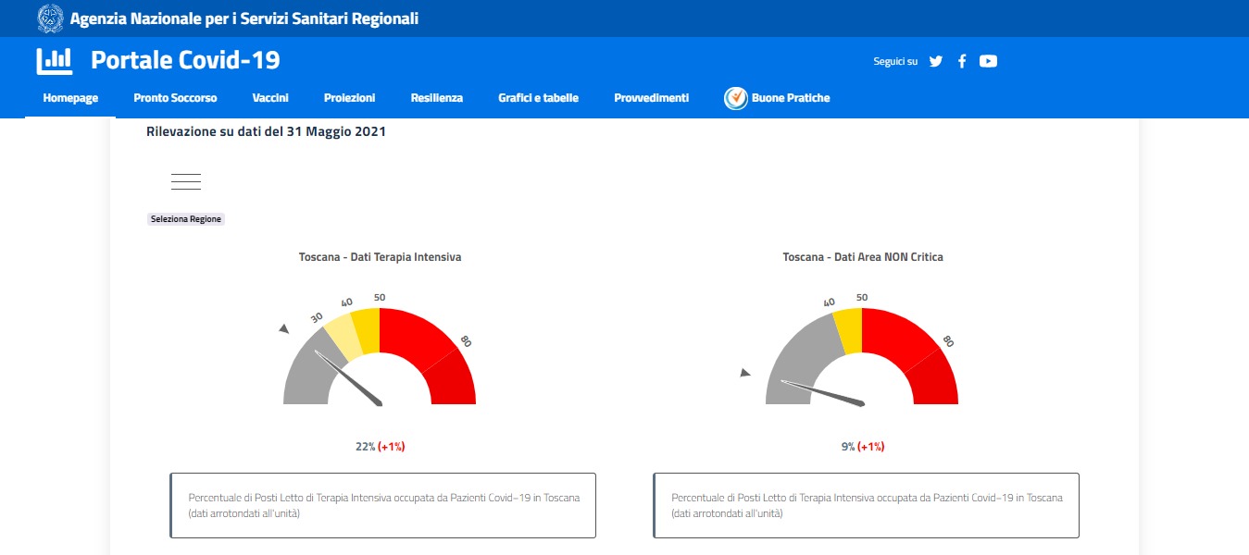
Task: Go to the Homepage tab
Action: pos(70,98)
